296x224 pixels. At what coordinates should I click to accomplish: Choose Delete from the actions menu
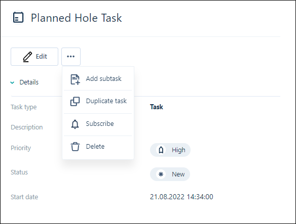click(x=98, y=147)
